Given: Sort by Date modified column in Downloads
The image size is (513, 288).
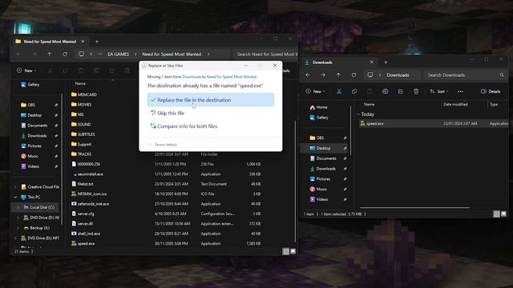Looking at the screenshot, I should click(x=455, y=104).
